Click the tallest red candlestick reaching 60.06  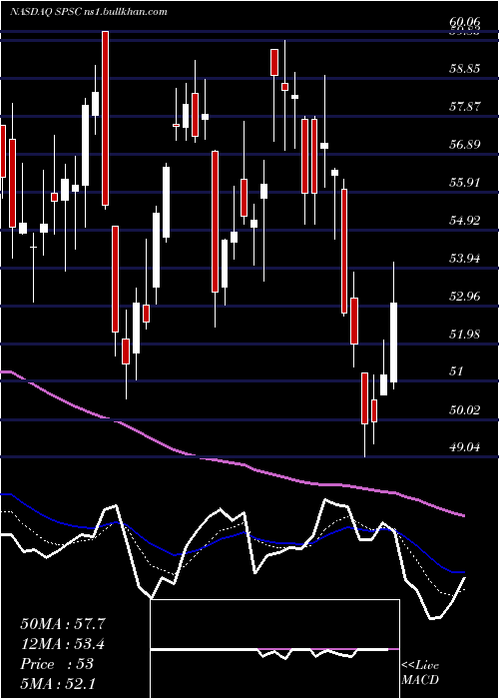click(105, 118)
